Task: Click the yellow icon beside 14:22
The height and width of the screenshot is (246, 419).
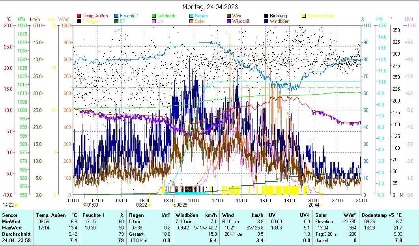Action: (16, 205)
